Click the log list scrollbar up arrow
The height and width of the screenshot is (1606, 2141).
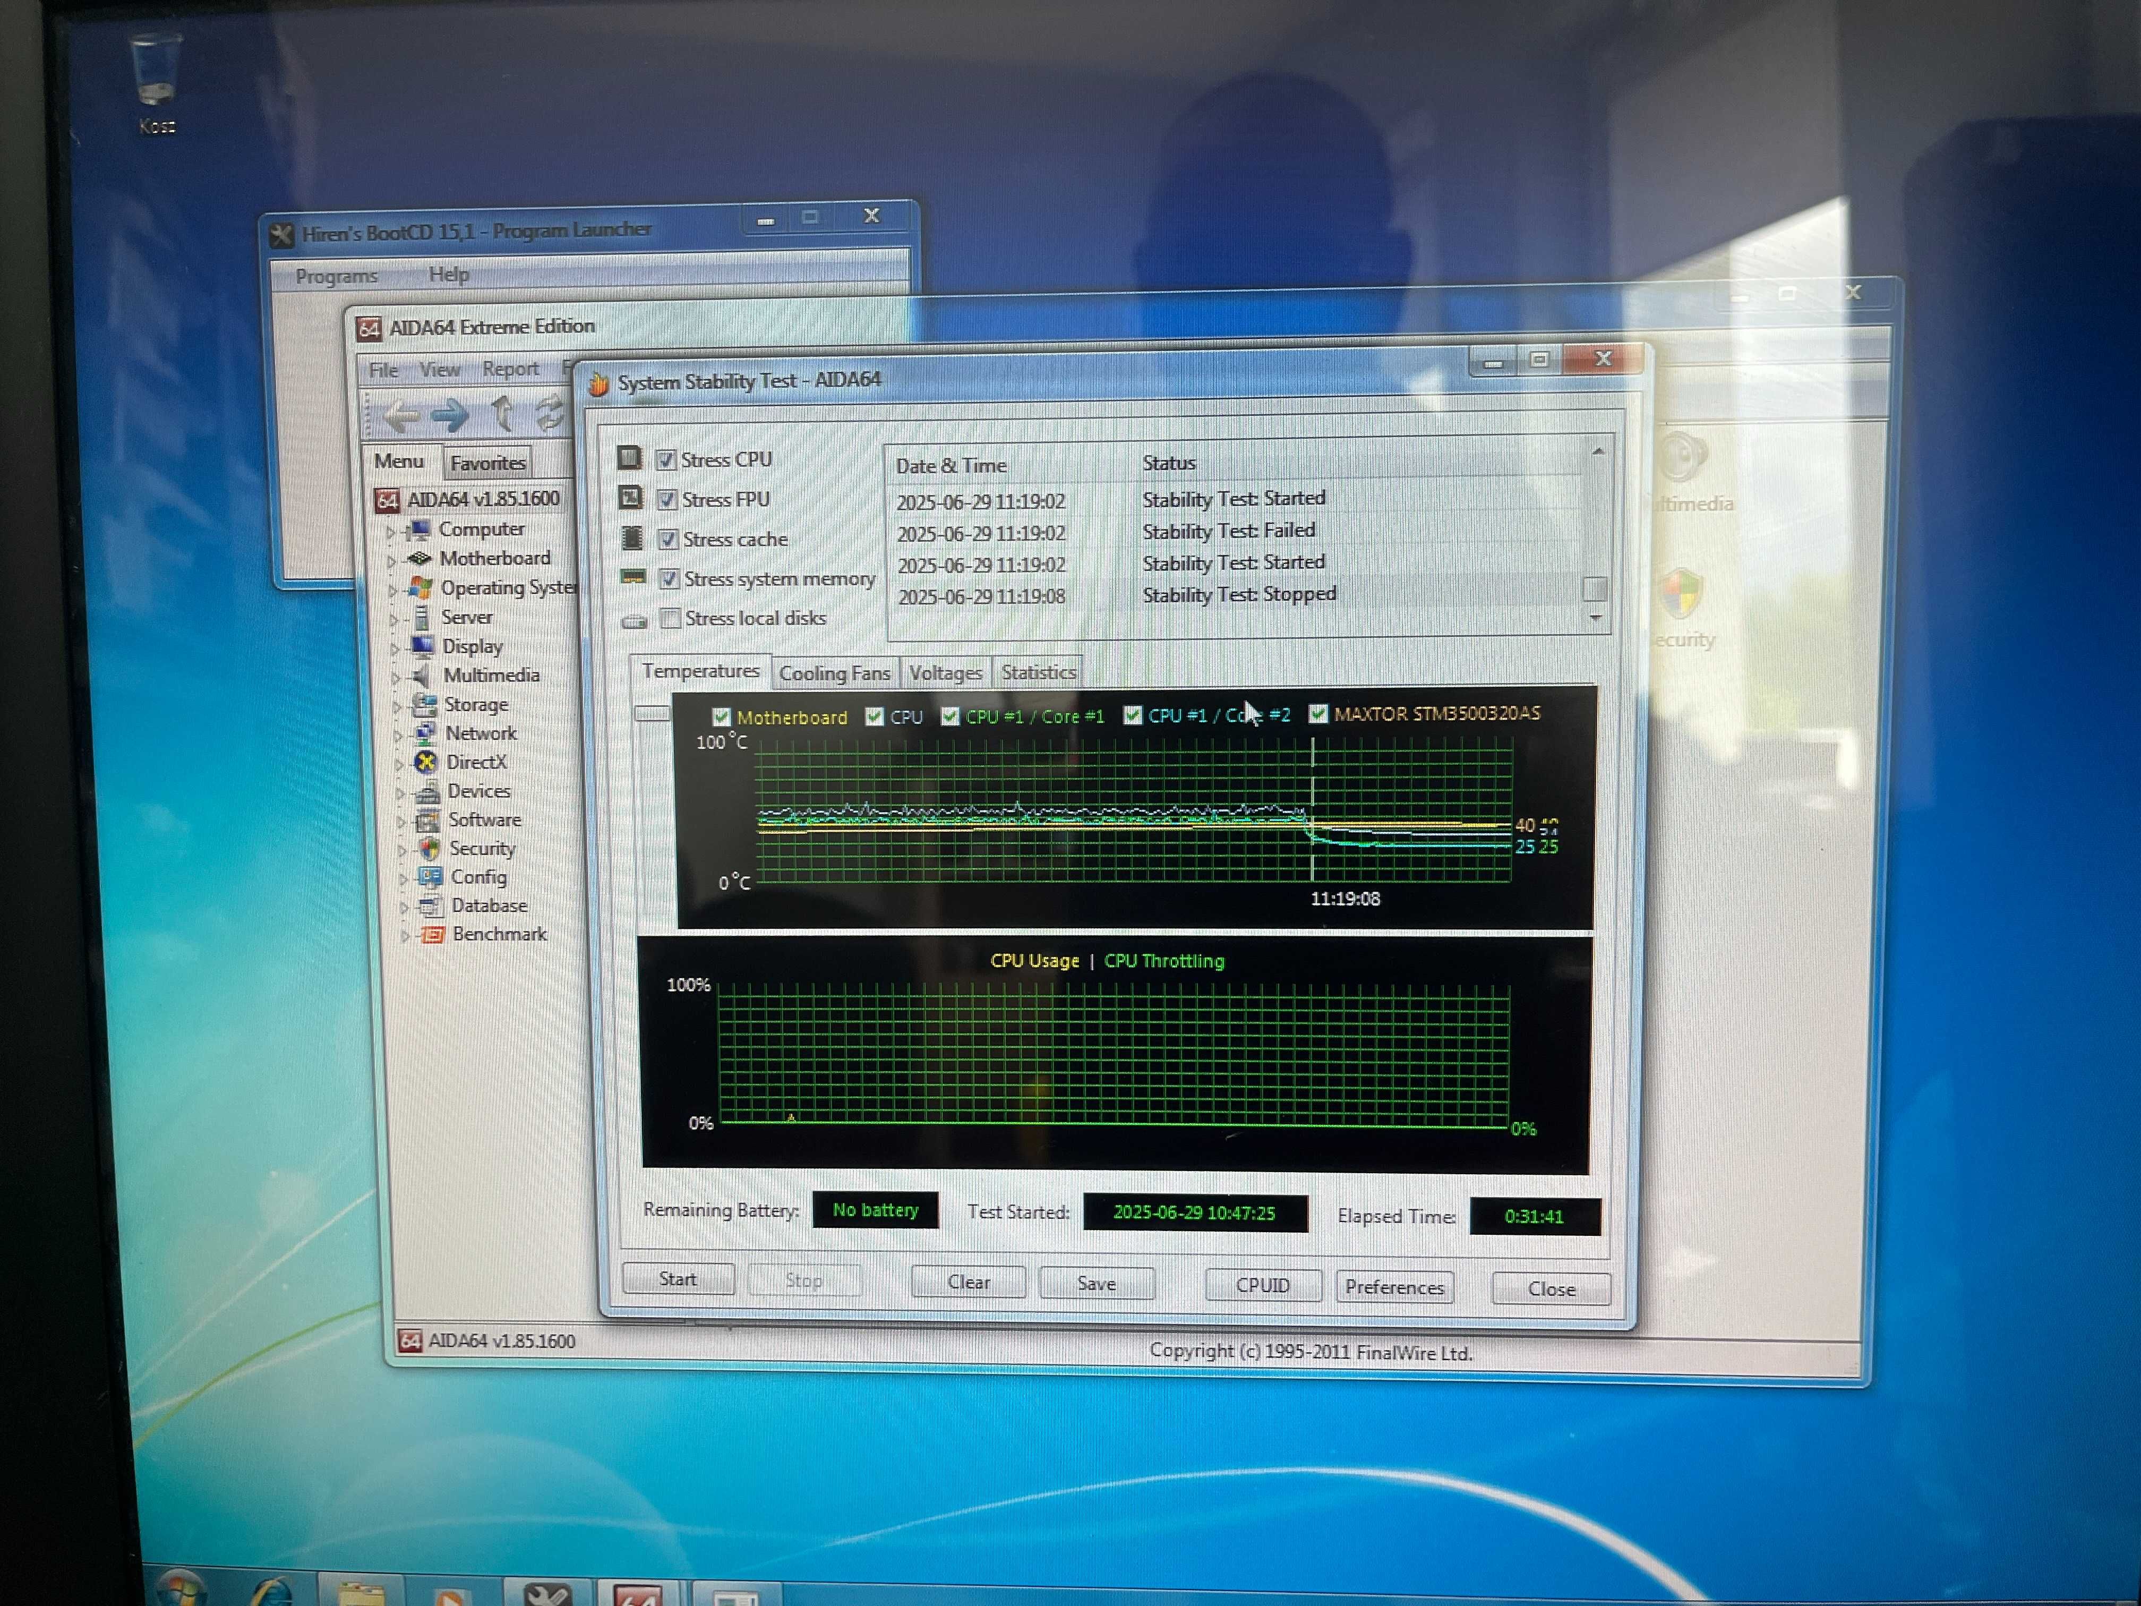(x=1597, y=451)
